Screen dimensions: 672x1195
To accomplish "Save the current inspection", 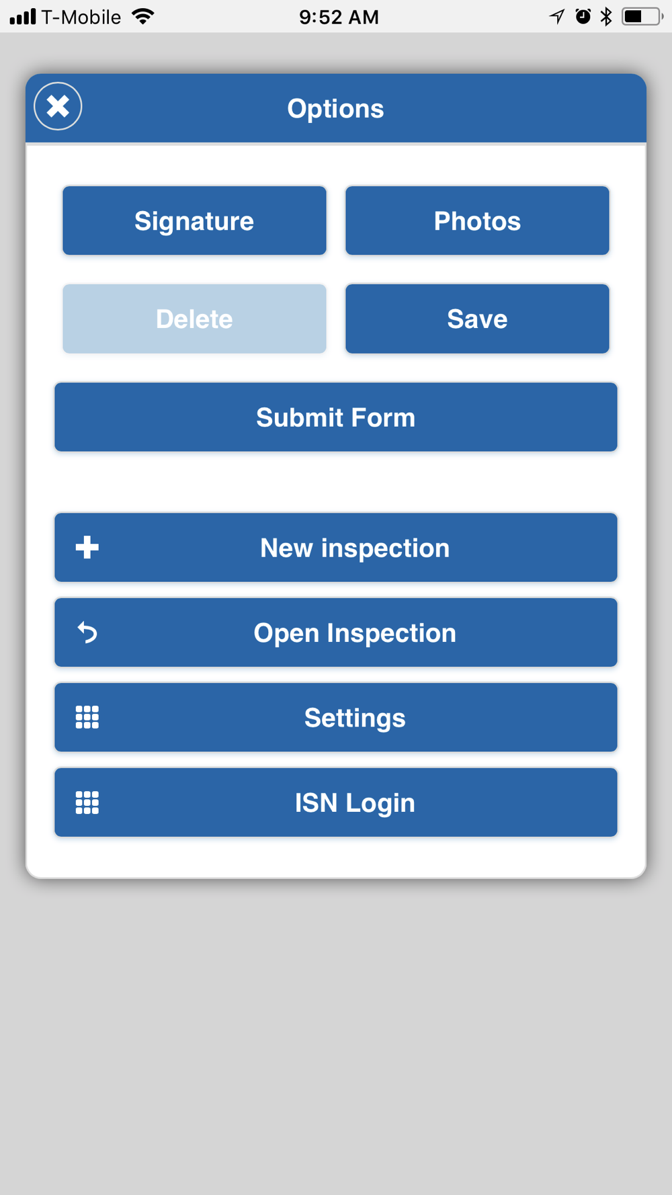I will tap(477, 319).
